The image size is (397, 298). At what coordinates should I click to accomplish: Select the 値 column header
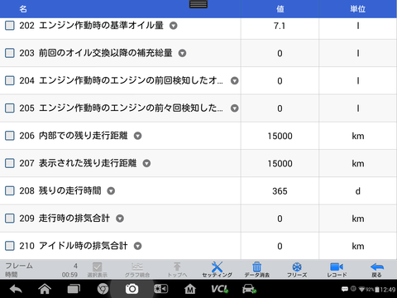(x=280, y=9)
